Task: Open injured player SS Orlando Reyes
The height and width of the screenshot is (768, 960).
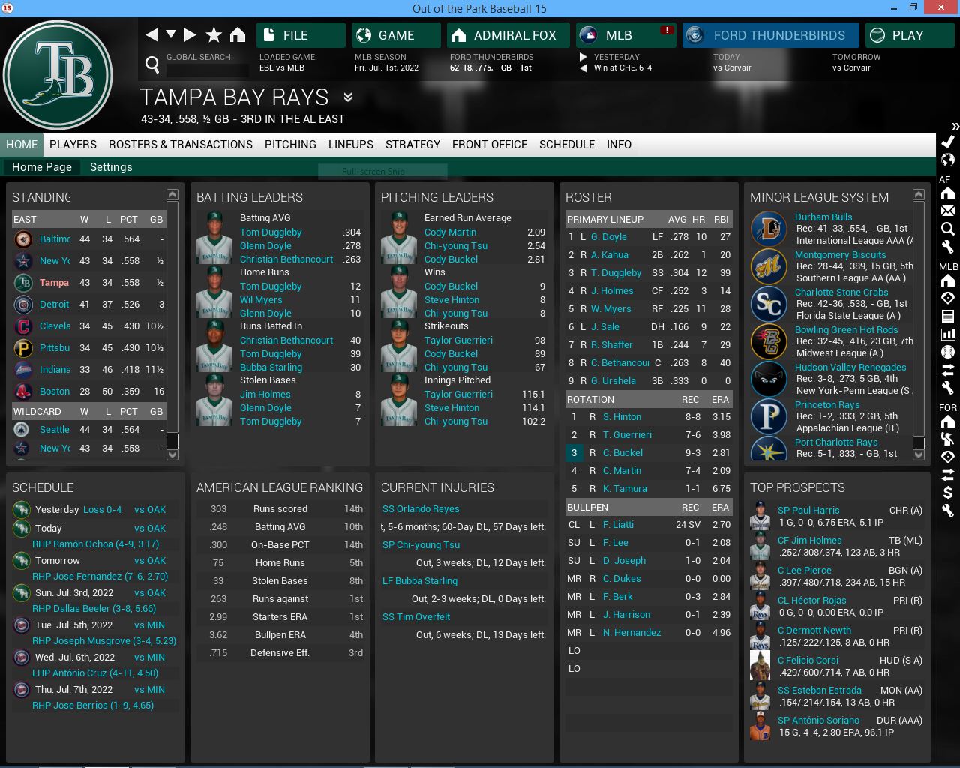Action: click(x=421, y=509)
